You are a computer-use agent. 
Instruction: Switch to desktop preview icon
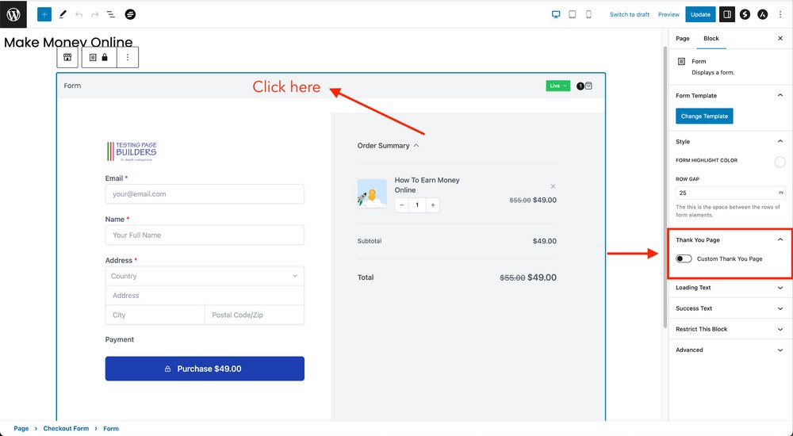pos(556,15)
